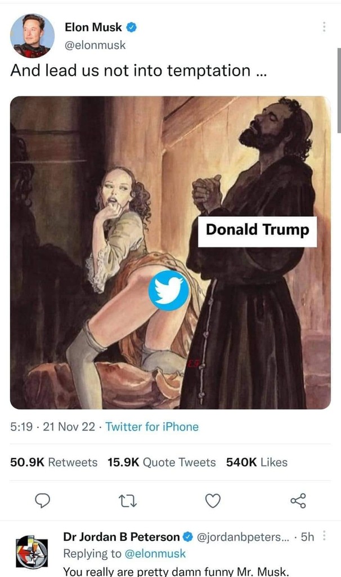
Task: Click the reply speech bubble icon
Action: pyautogui.click(x=43, y=500)
